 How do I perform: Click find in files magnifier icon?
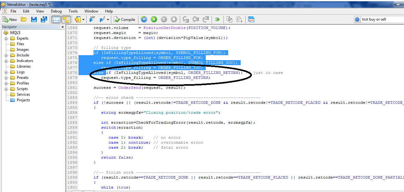(x=239, y=19)
